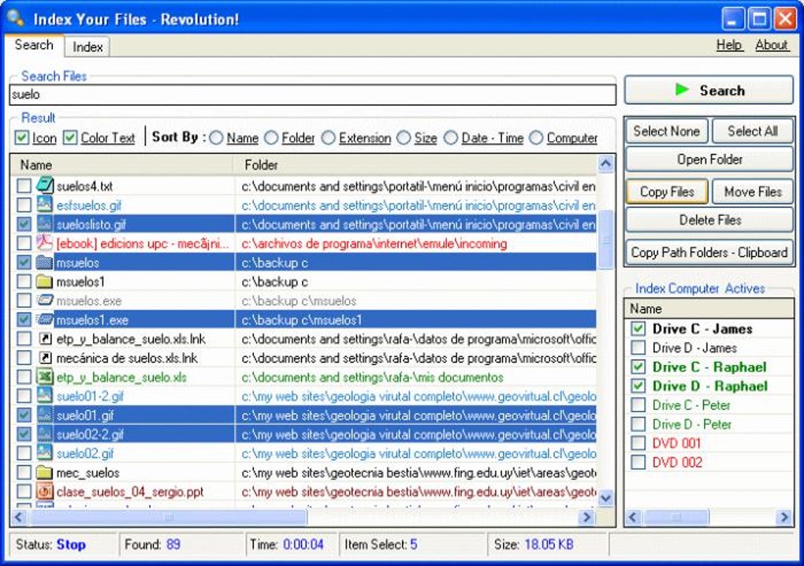Click the results vertical scrollbar thumb
The height and width of the screenshot is (566, 804).
point(605,240)
